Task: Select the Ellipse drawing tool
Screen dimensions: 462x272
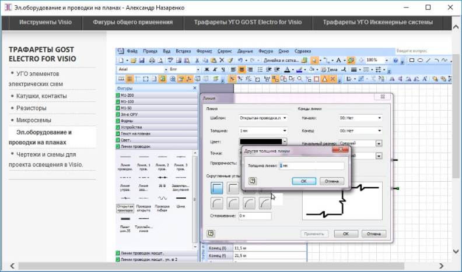Action: coord(420,60)
